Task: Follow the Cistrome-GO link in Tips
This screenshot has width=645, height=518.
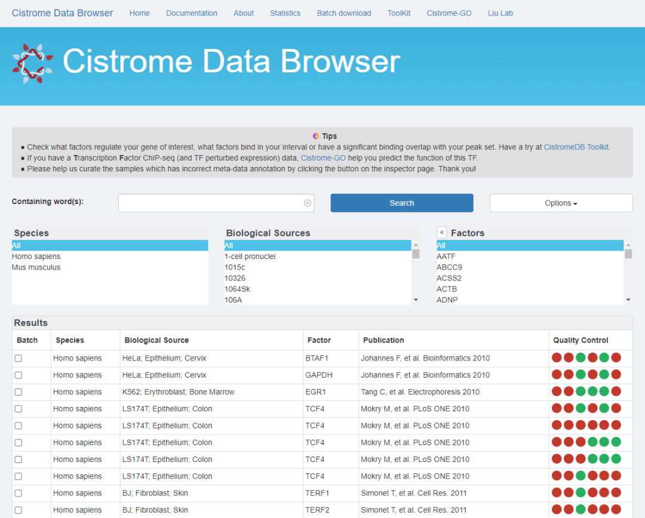Action: click(x=323, y=158)
